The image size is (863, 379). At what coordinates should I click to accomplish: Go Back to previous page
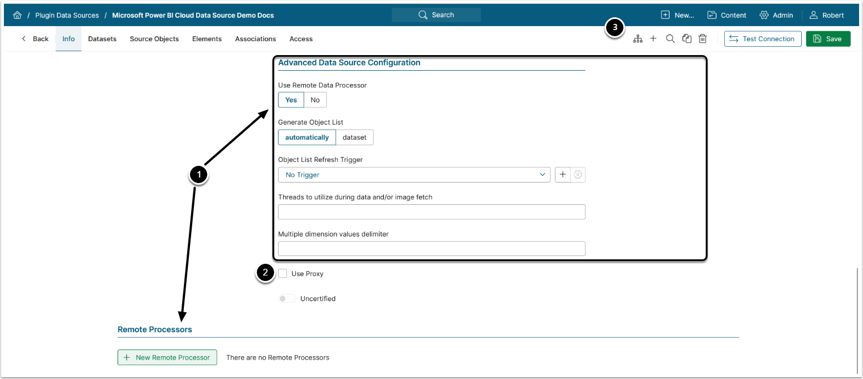(x=35, y=39)
